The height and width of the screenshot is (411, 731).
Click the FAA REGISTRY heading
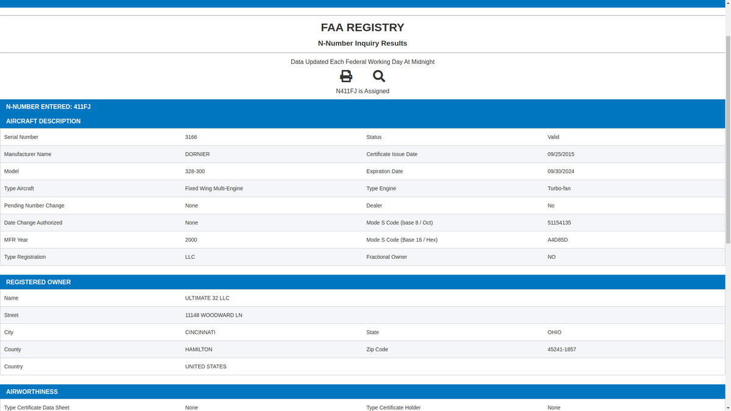click(x=362, y=27)
